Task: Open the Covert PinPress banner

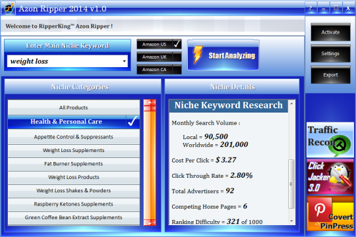Action: [330, 213]
